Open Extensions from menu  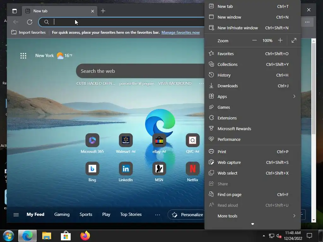[x=253, y=118]
